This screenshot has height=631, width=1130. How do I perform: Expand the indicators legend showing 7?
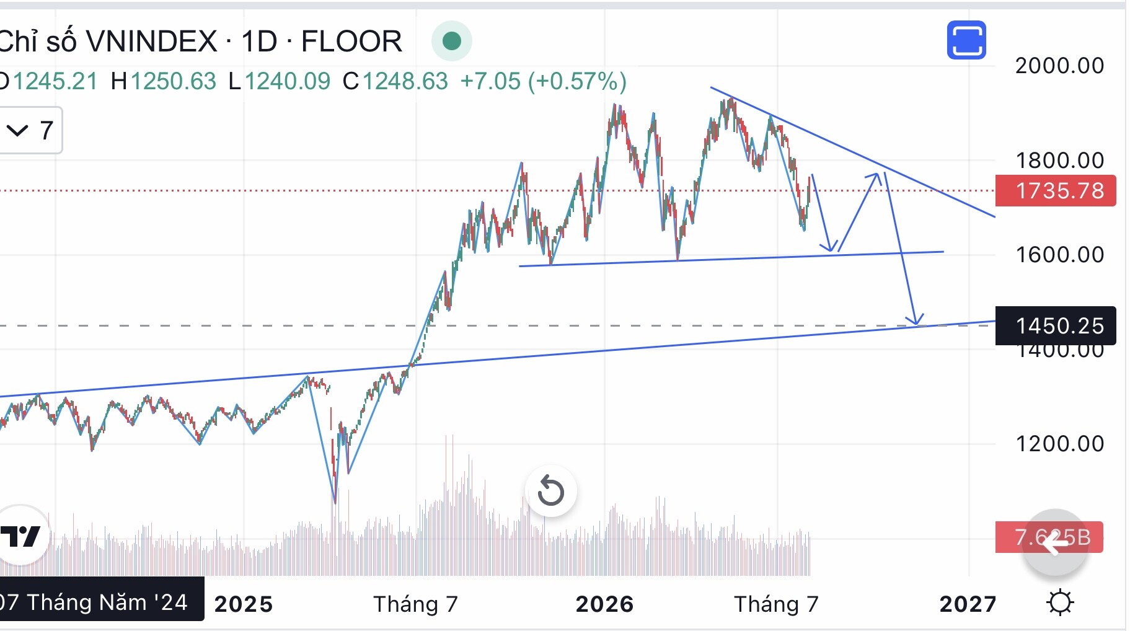30,130
